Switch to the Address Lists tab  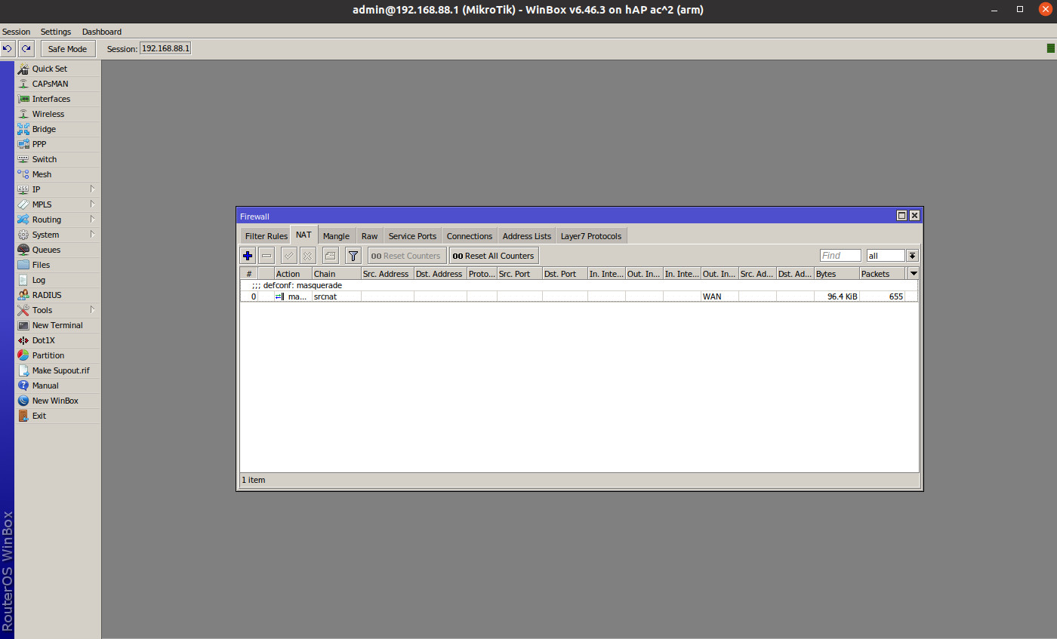click(527, 236)
